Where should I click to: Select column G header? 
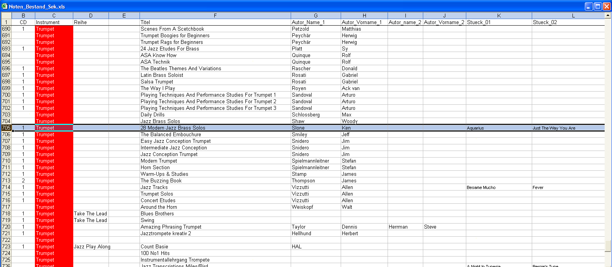[316, 16]
